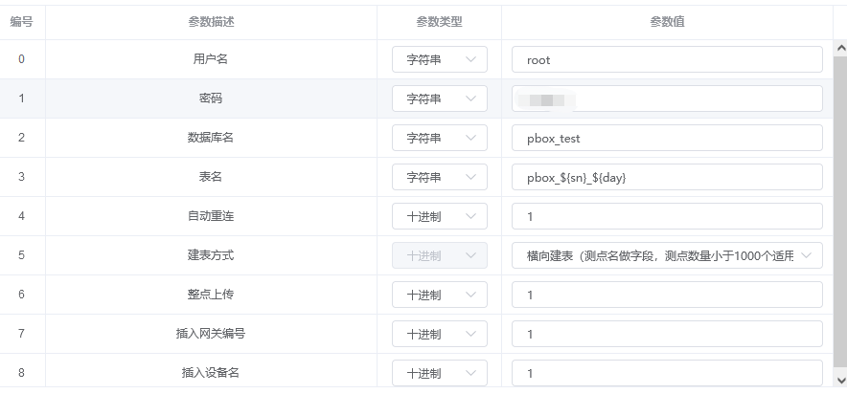Click the table name field pbox_${sn}_${day}

(x=667, y=177)
